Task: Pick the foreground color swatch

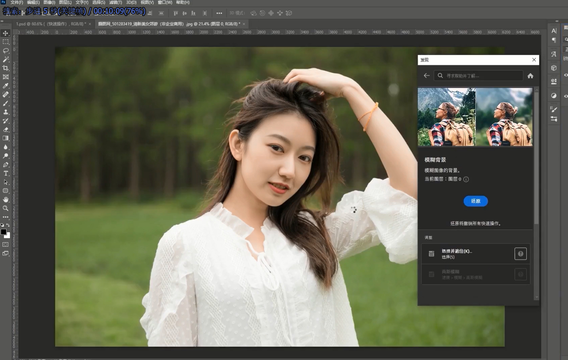Action: click(3, 232)
